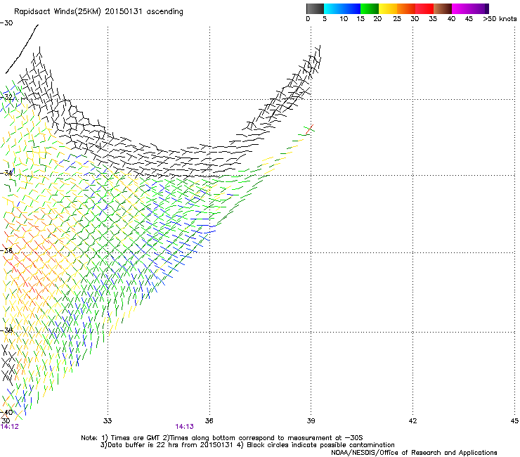Click the longitude label '36'
Image resolution: width=520 pixels, height=457 pixels.
(209, 421)
